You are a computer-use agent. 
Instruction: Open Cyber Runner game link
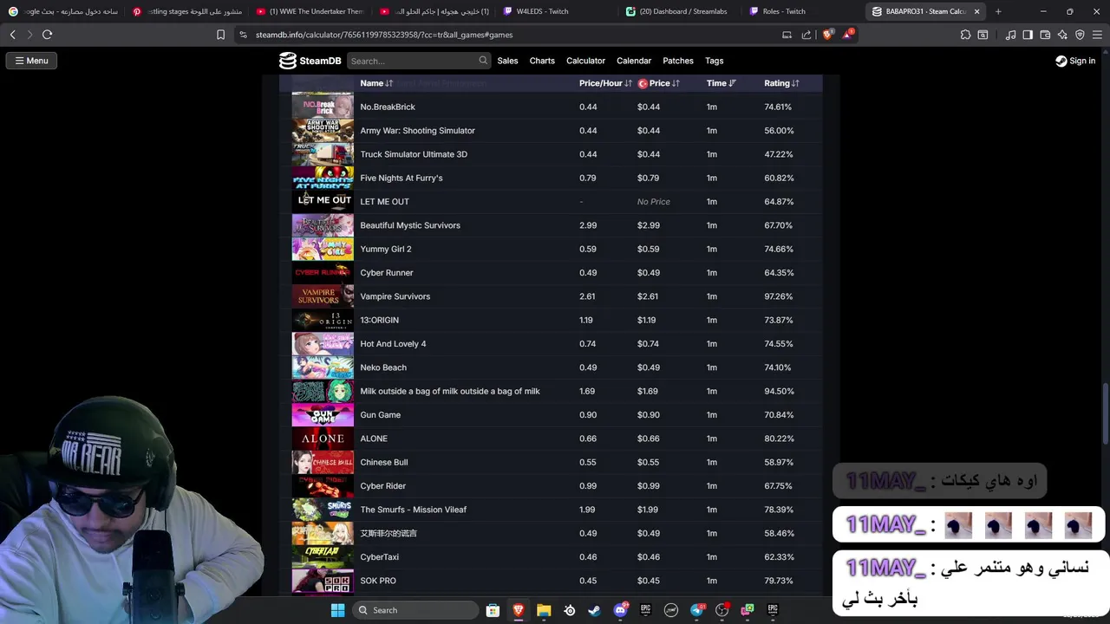coord(387,273)
